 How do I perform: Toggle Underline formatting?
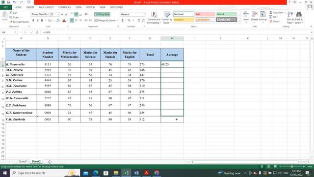tap(42, 20)
